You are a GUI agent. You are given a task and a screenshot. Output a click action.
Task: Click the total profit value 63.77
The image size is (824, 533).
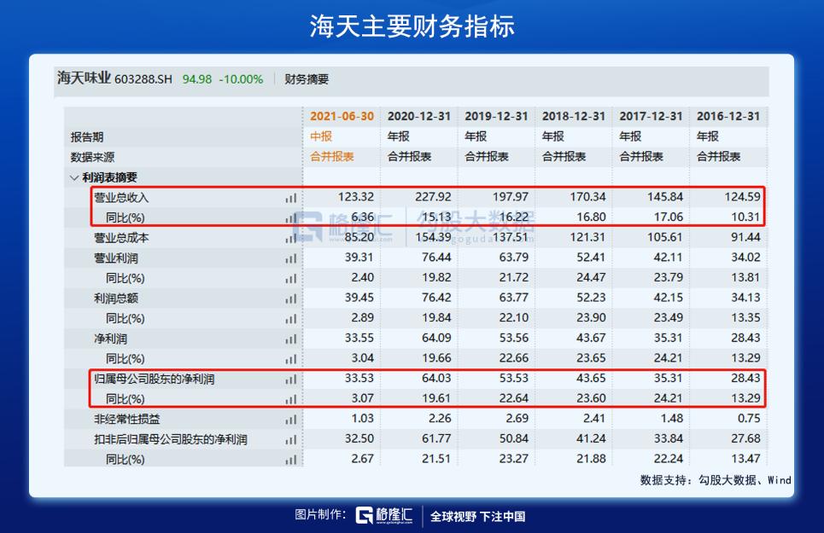513,298
